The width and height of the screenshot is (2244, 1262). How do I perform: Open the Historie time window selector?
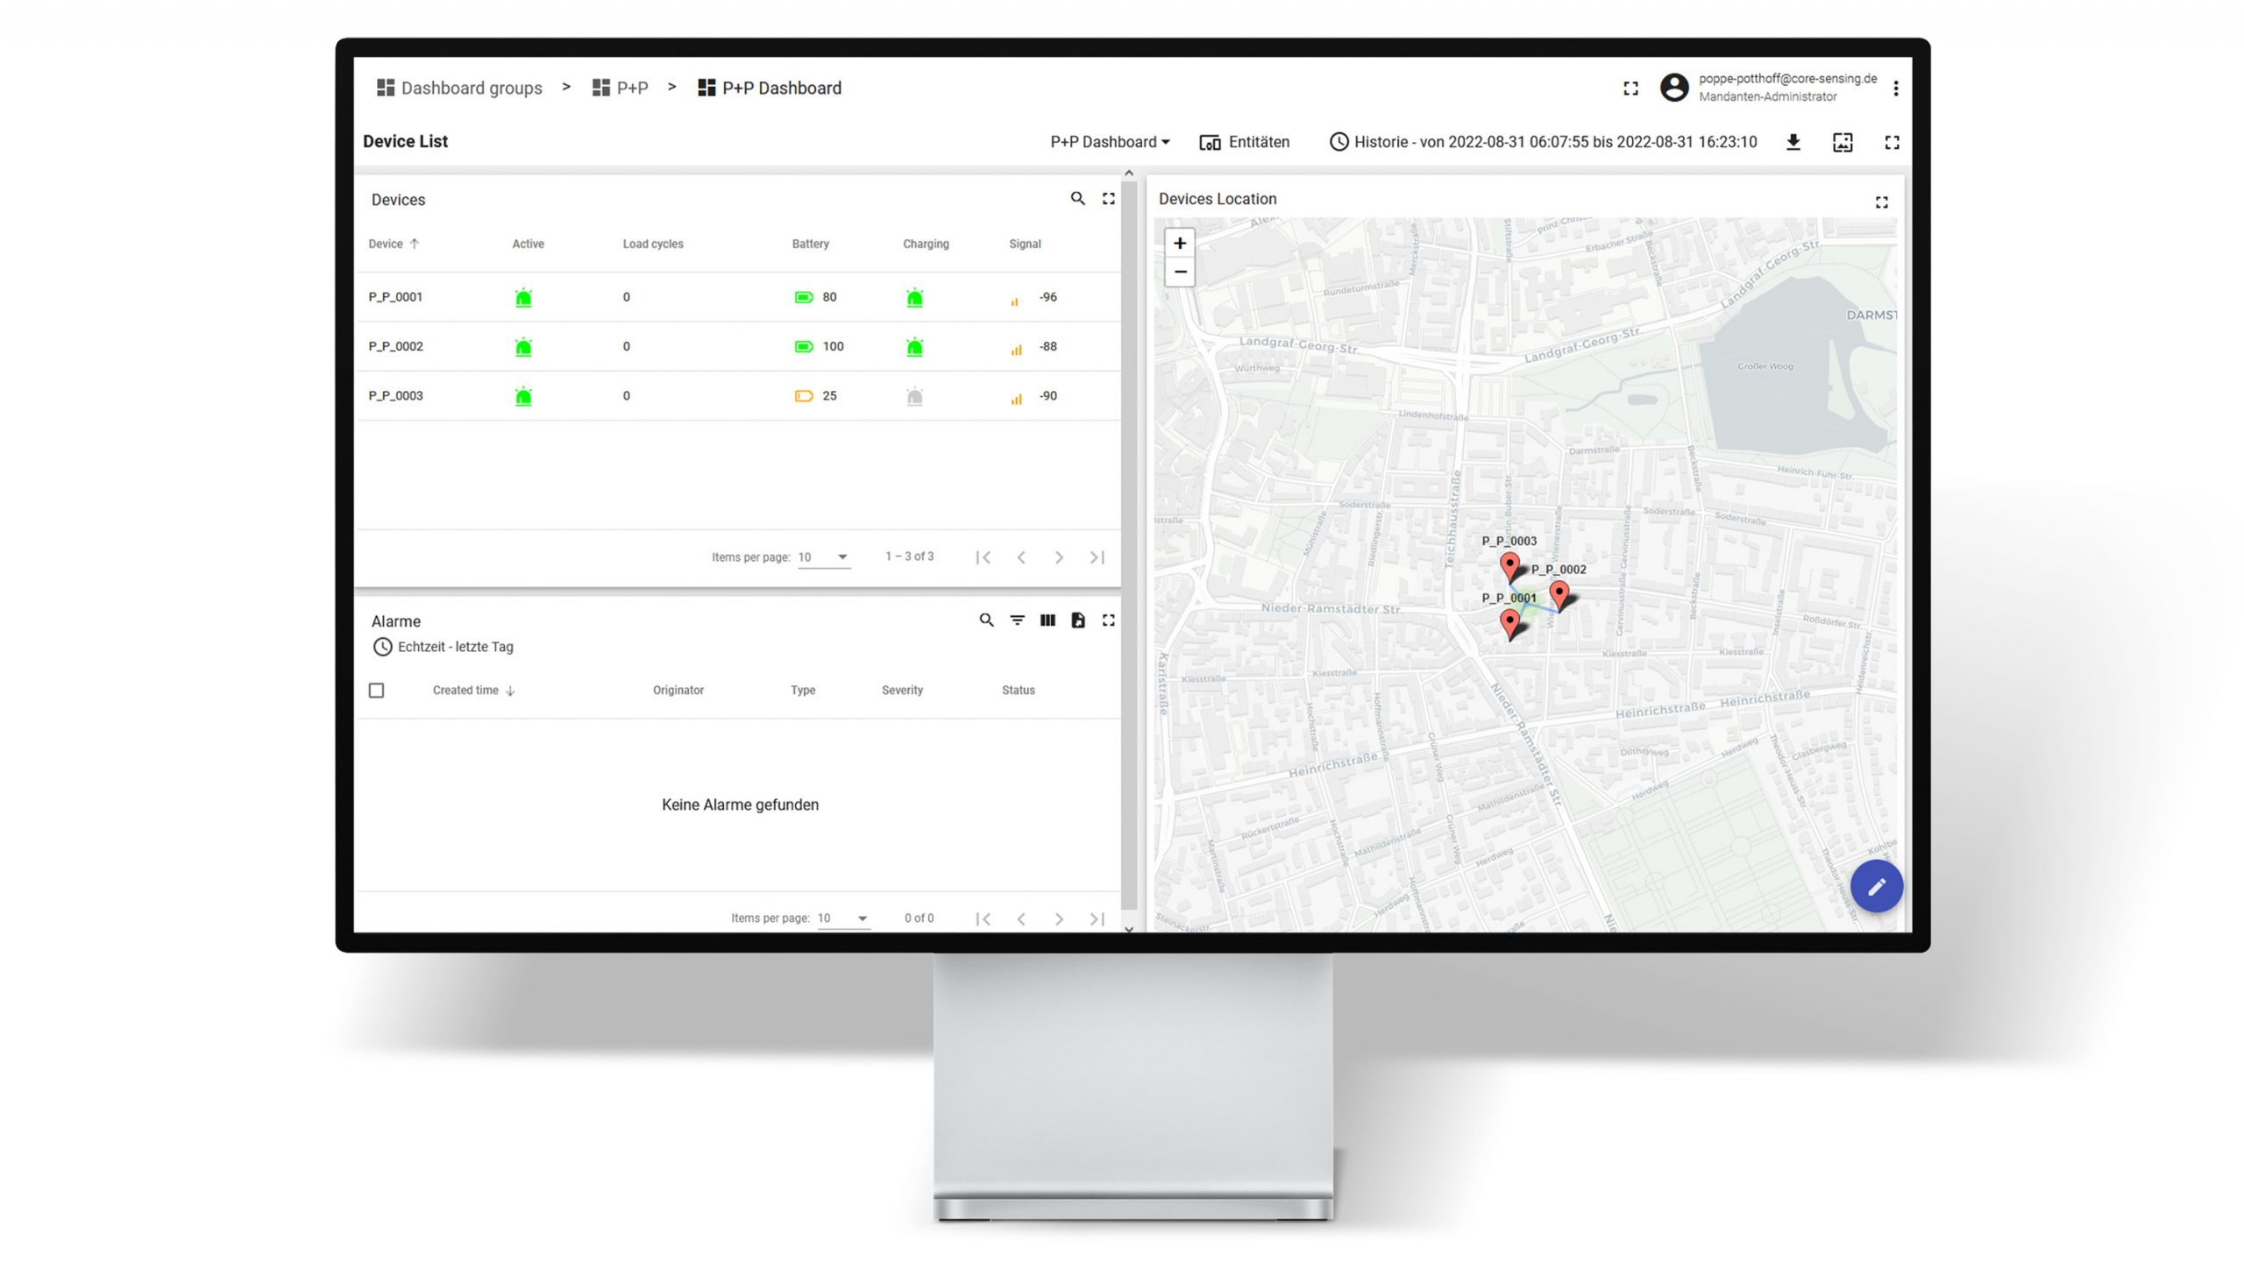click(1543, 142)
